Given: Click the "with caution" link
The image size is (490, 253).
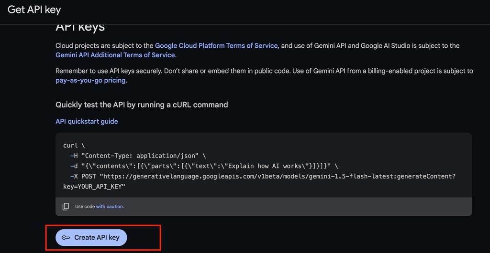Looking at the screenshot, I should [x=110, y=207].
